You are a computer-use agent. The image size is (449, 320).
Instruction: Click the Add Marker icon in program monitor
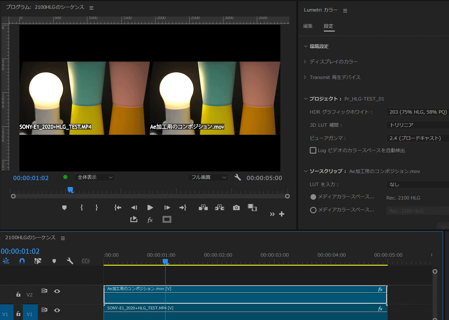click(64, 208)
